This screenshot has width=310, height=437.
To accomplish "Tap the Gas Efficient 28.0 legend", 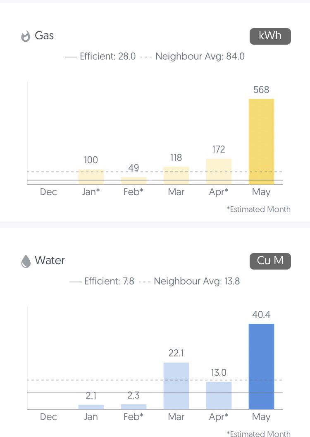I will coord(100,56).
